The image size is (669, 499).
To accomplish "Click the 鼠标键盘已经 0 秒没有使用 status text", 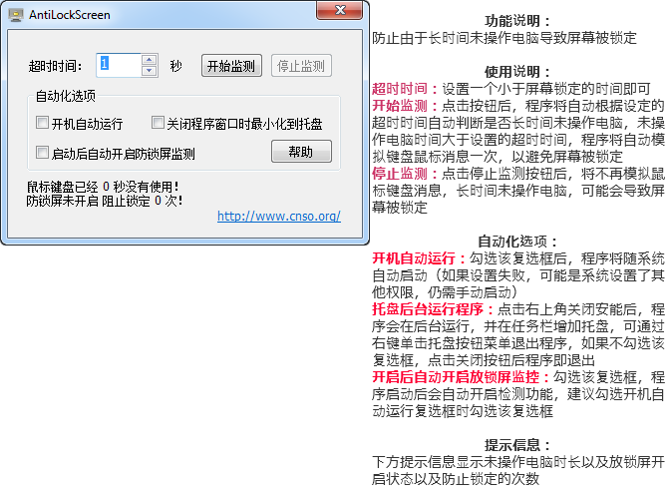I will tap(103, 187).
